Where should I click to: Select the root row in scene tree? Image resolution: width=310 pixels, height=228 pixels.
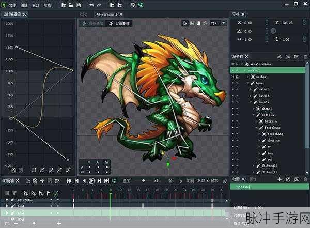tap(268, 70)
